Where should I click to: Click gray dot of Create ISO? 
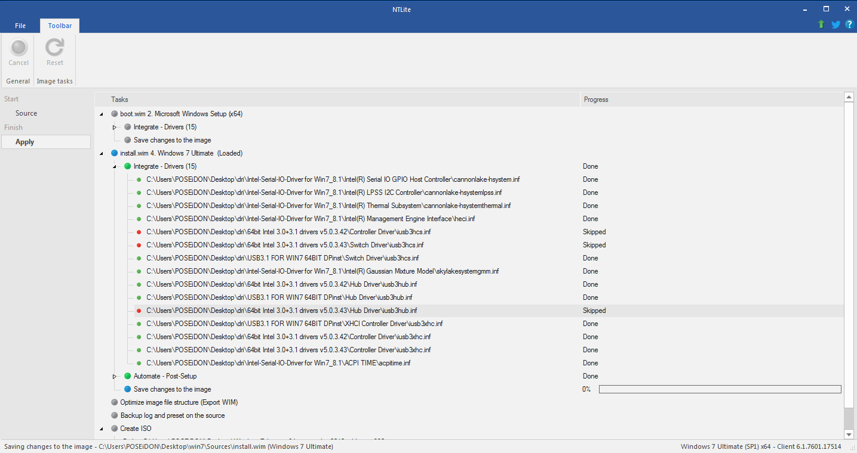point(115,429)
